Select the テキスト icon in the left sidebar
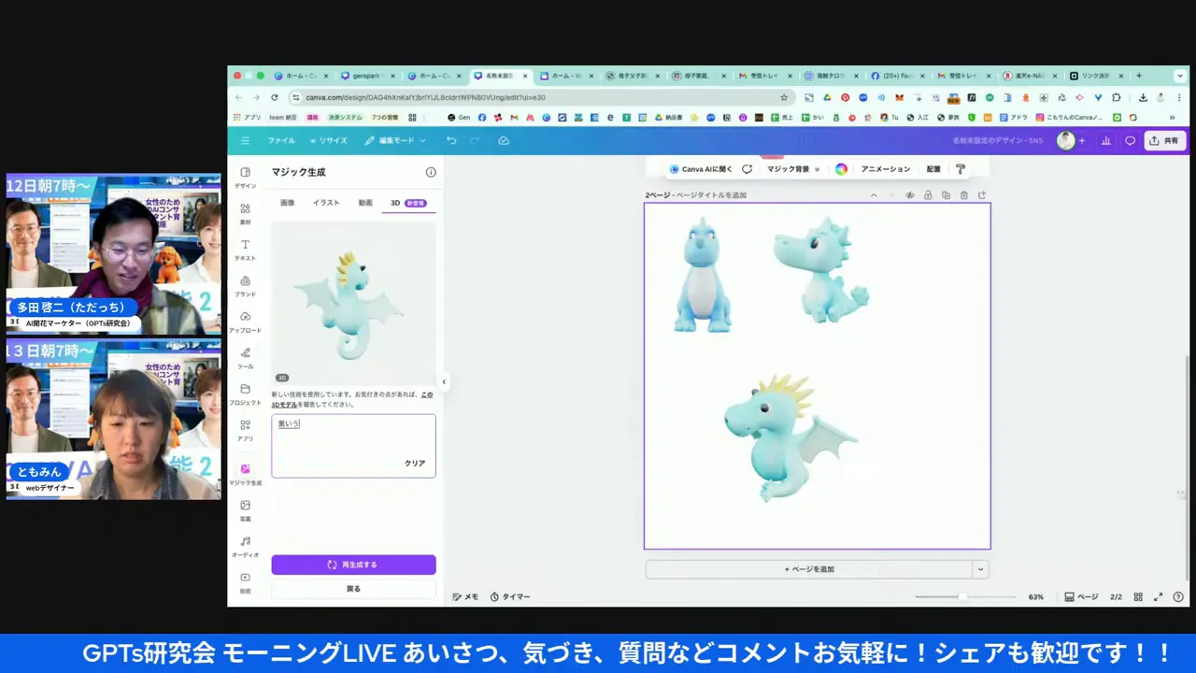Screen dimensions: 1196x673 245,250
